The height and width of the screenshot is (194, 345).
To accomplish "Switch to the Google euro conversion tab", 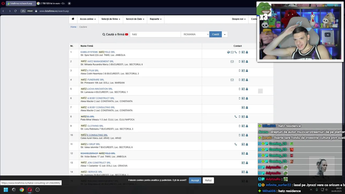I will coord(51,3).
